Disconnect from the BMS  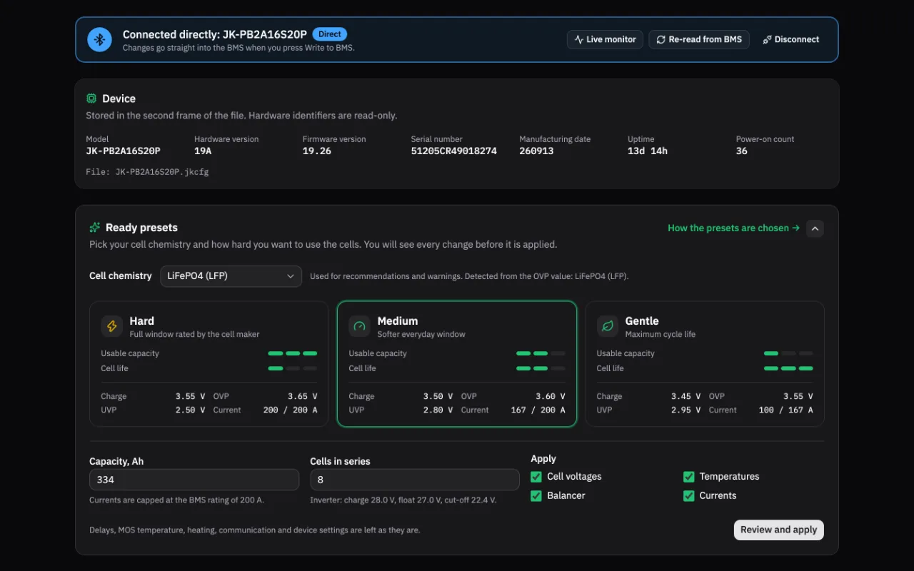[x=791, y=39]
